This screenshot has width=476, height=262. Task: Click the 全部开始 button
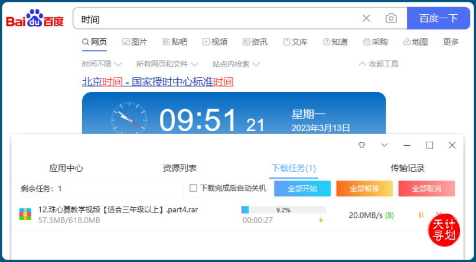pyautogui.click(x=302, y=189)
